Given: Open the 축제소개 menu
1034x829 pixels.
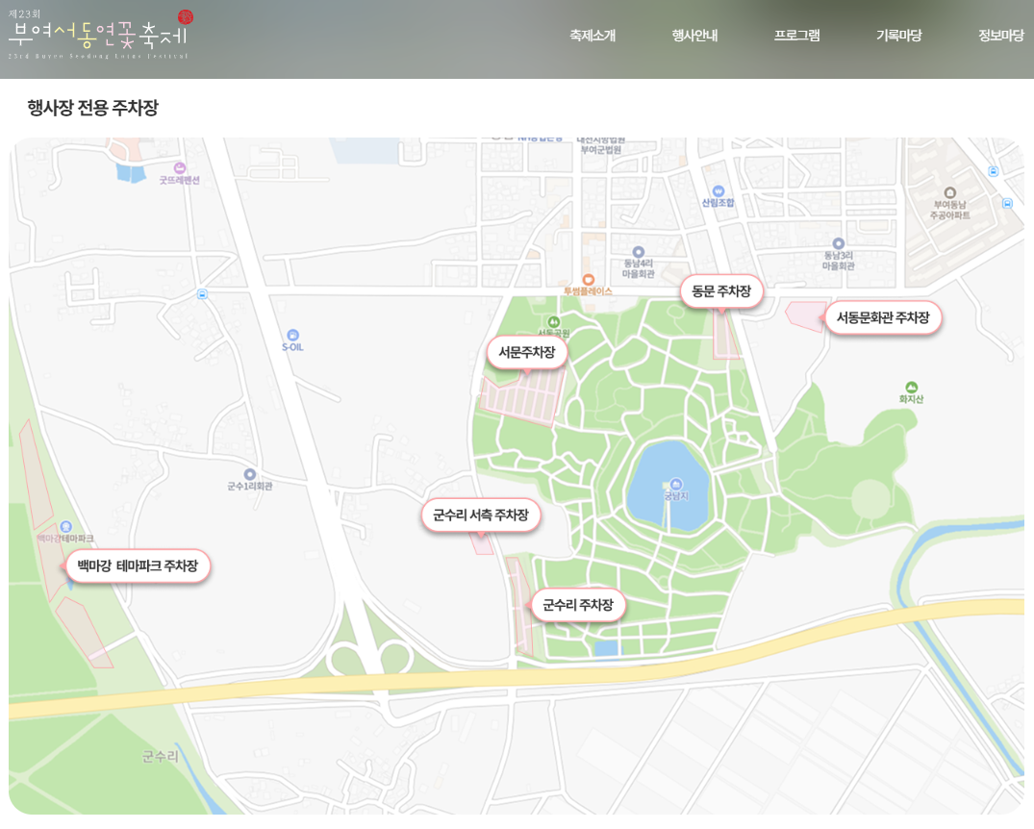Looking at the screenshot, I should point(593,36).
